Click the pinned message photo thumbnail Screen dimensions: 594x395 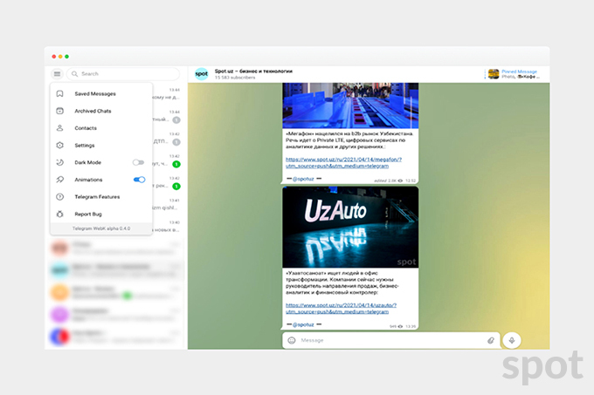coord(494,74)
